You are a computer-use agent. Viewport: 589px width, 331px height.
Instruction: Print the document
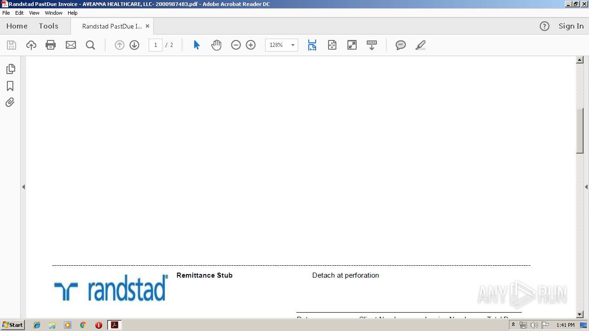pos(51,45)
